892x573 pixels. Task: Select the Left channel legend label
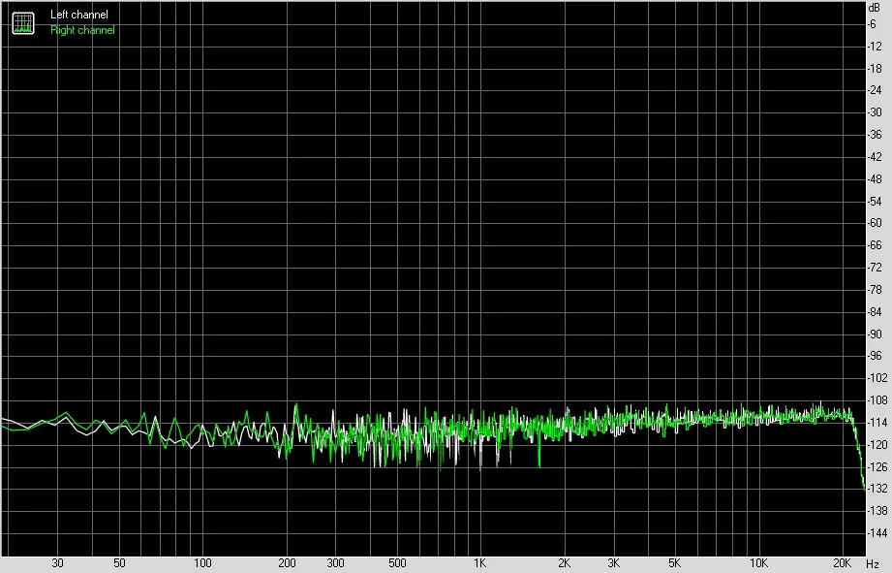click(x=79, y=15)
